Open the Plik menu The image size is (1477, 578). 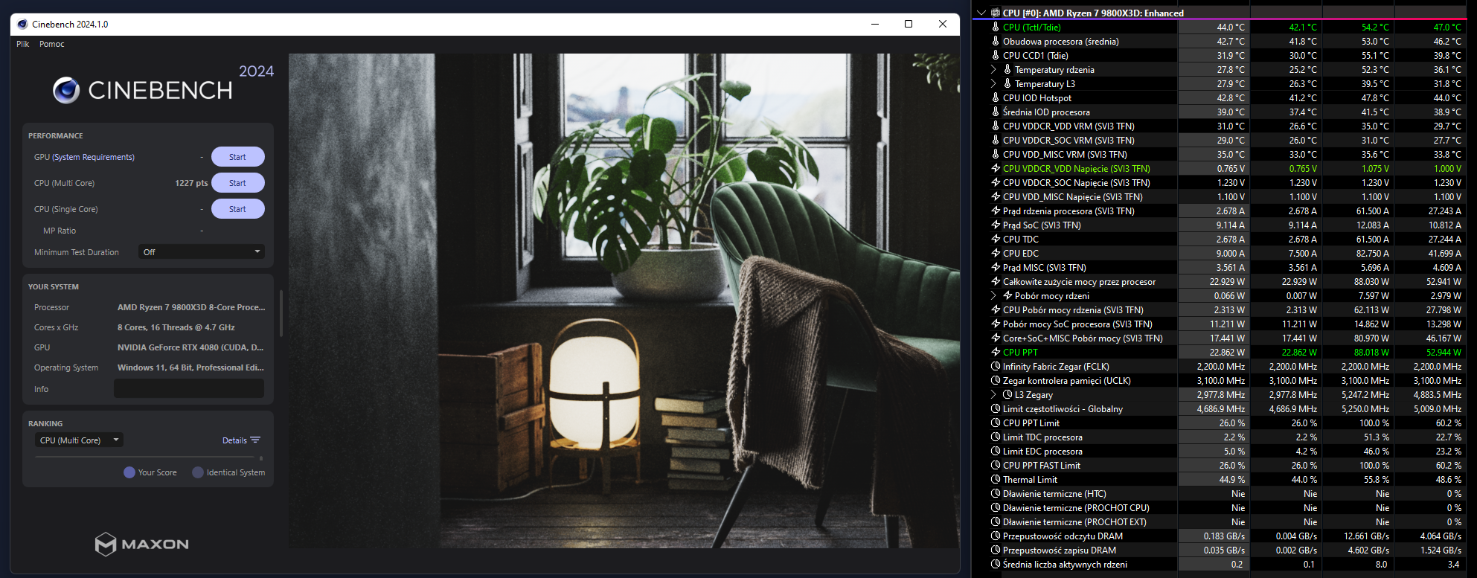(23, 44)
